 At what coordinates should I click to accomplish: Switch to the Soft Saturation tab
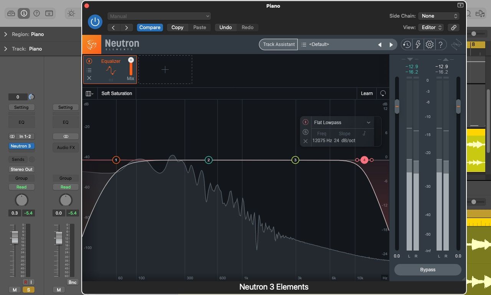[117, 93]
